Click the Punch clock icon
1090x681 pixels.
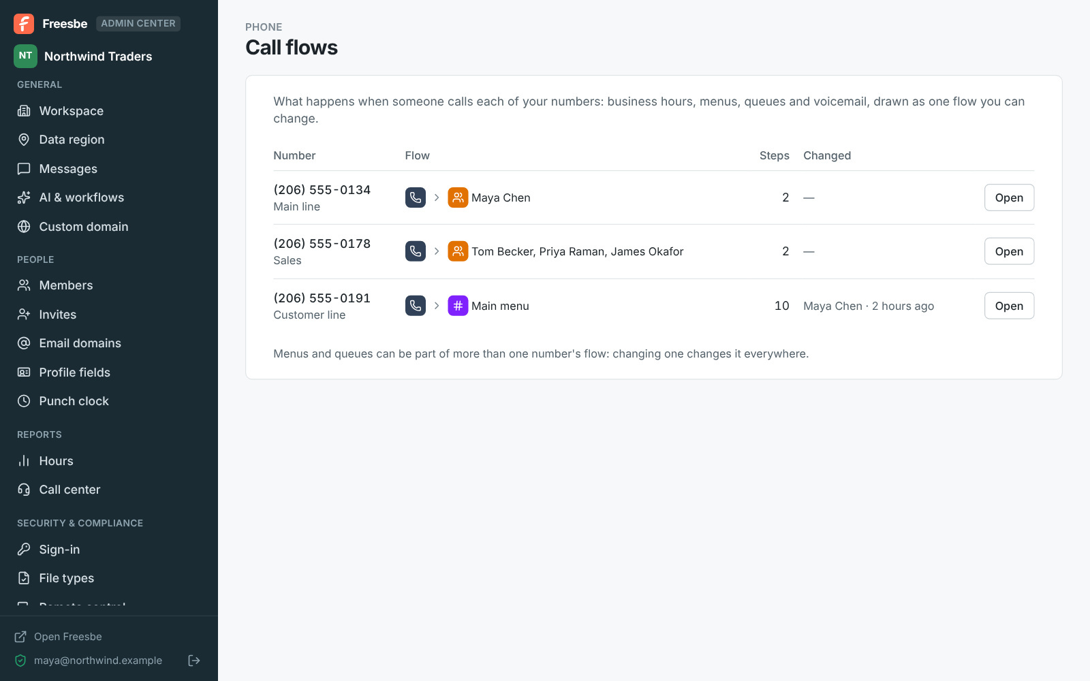click(x=24, y=401)
